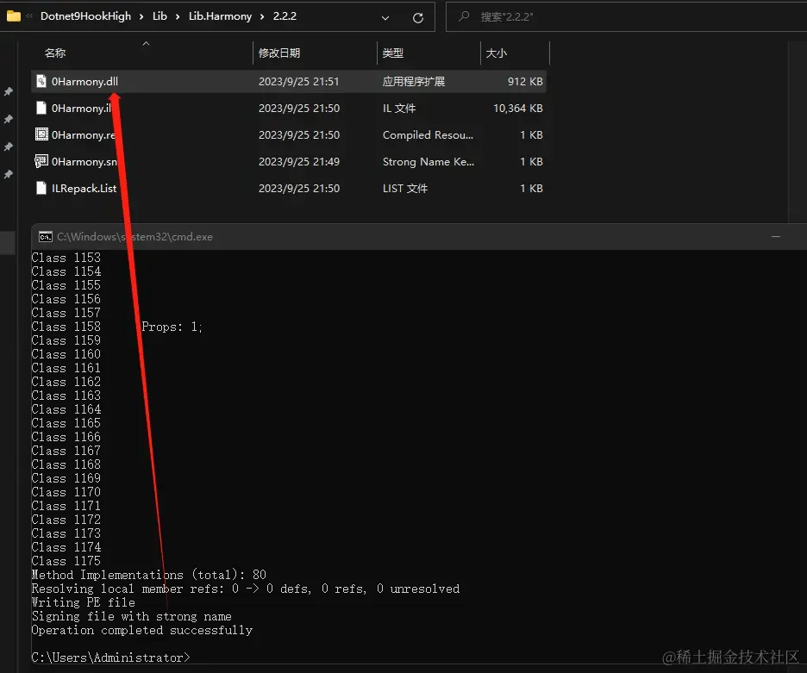
Task: Click the first pin icon in the navigation pane
Action: 9,91
